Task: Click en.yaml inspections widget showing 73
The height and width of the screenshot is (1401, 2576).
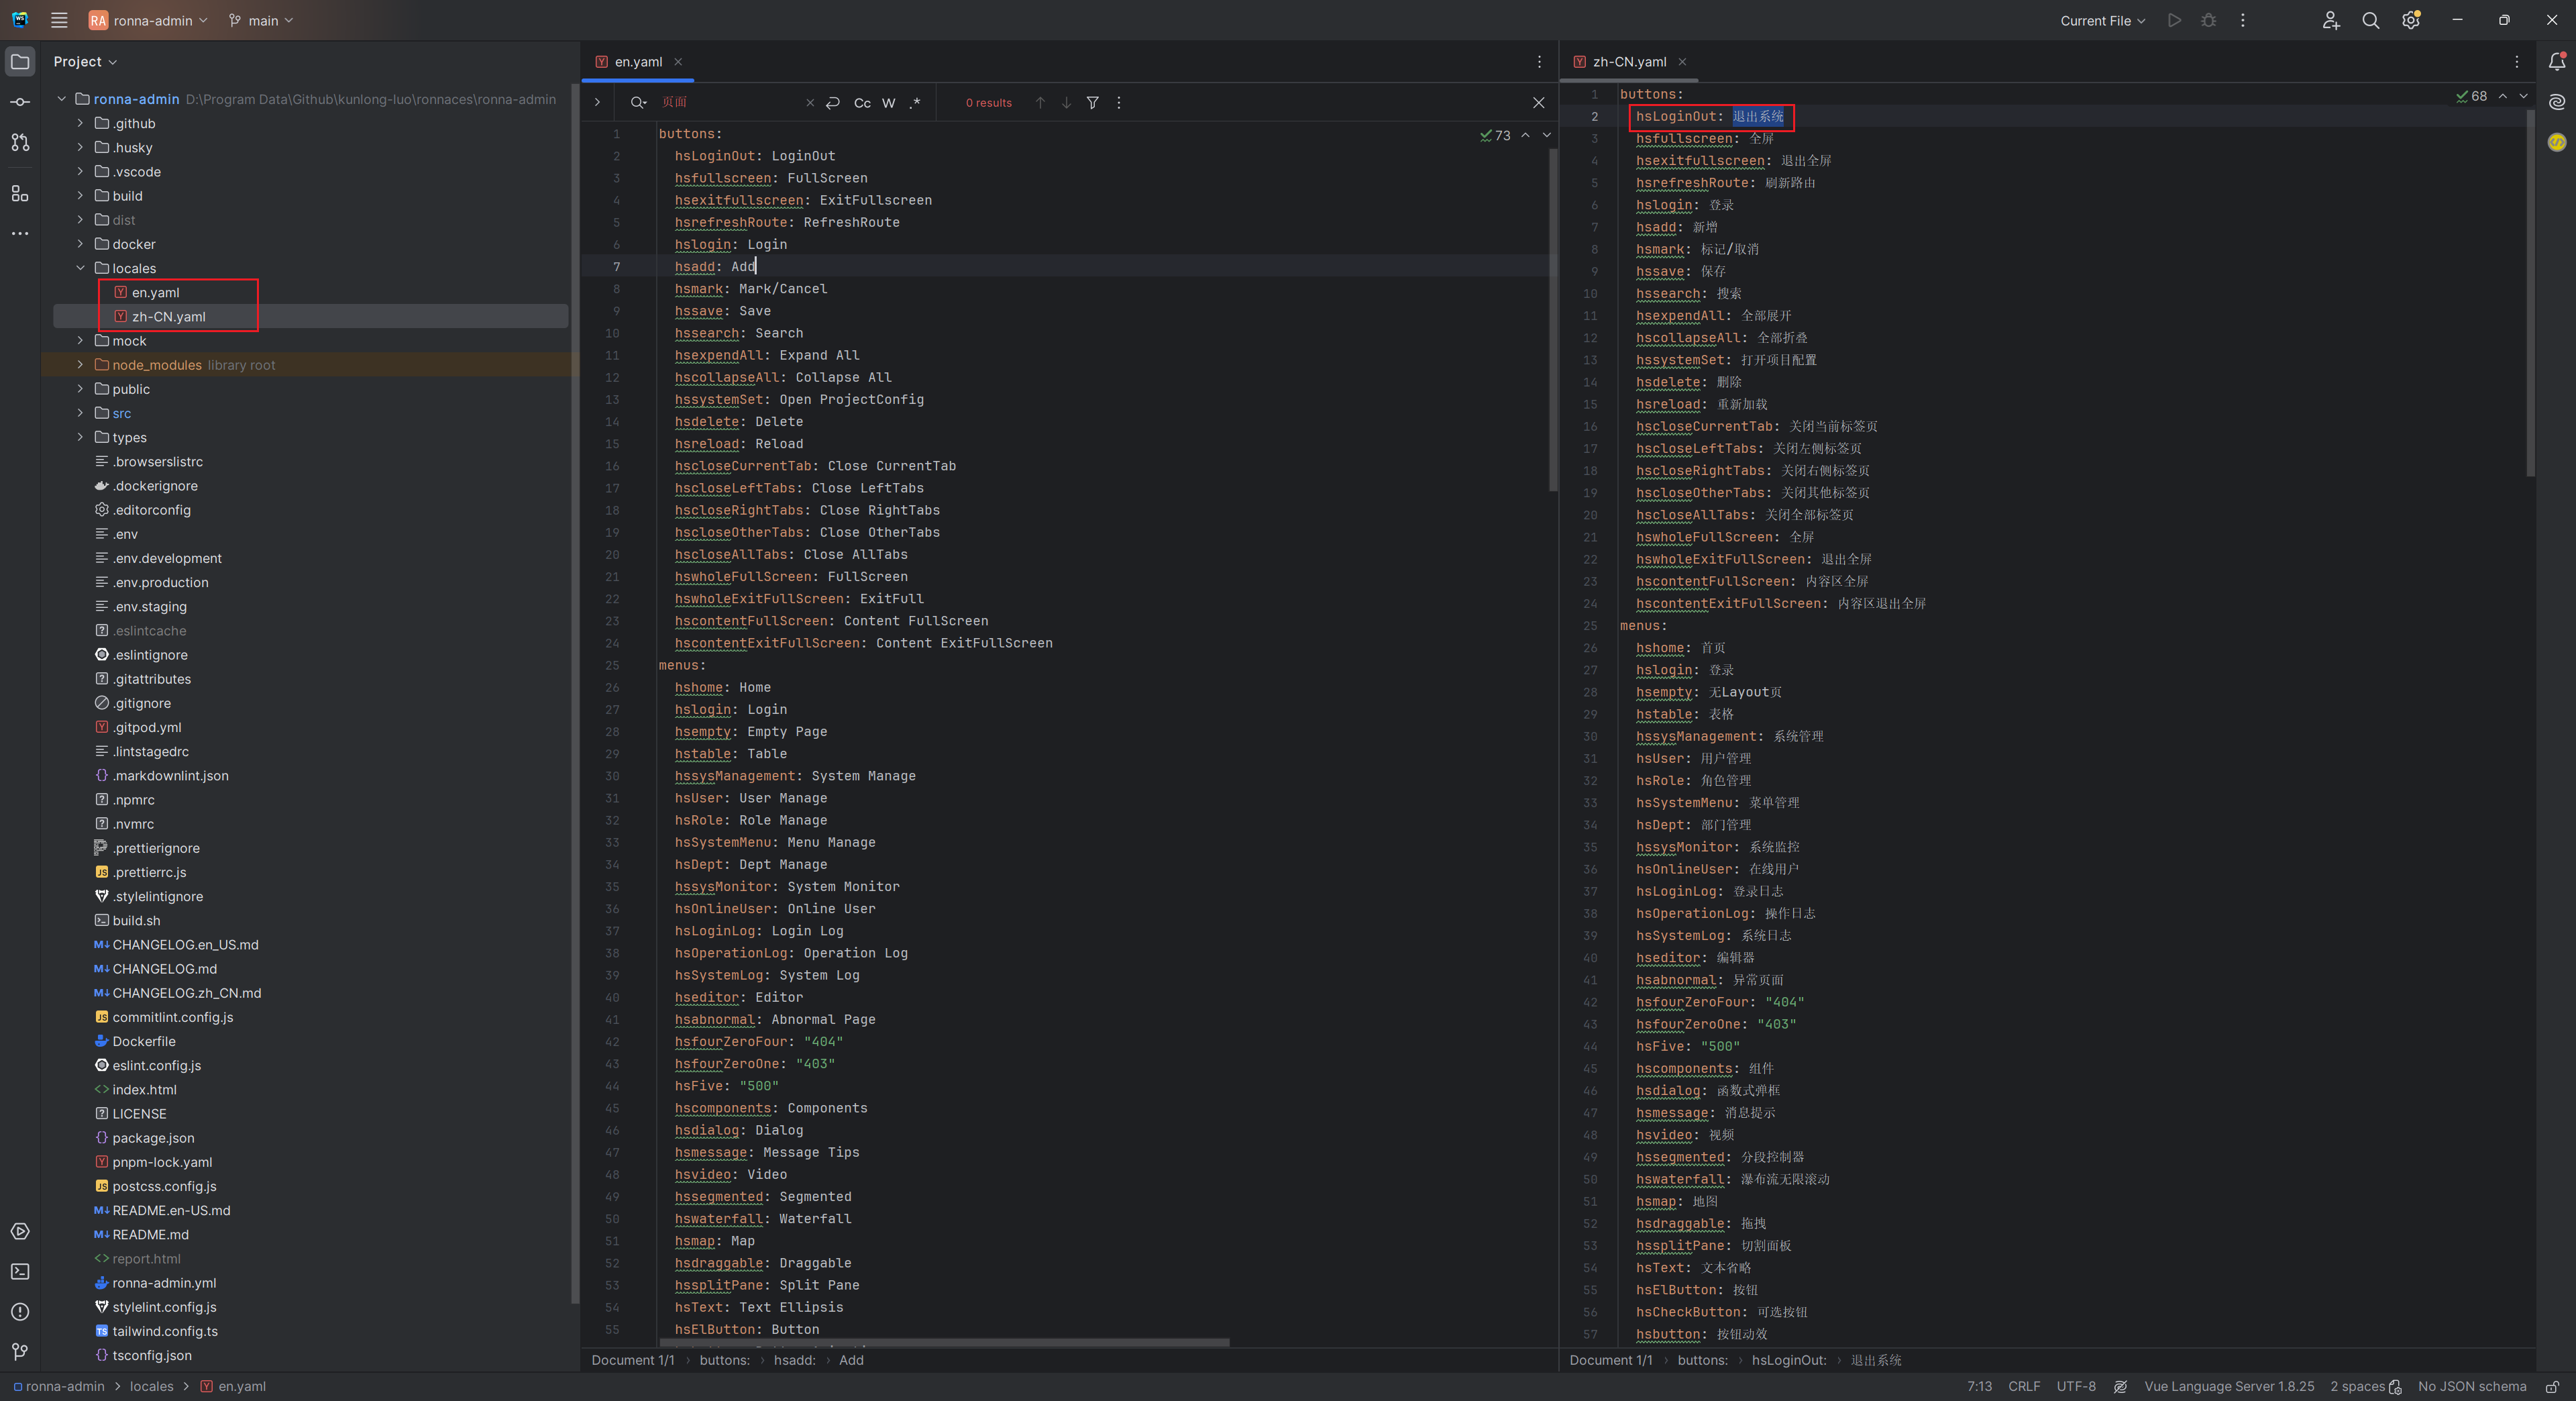Action: click(x=1496, y=135)
